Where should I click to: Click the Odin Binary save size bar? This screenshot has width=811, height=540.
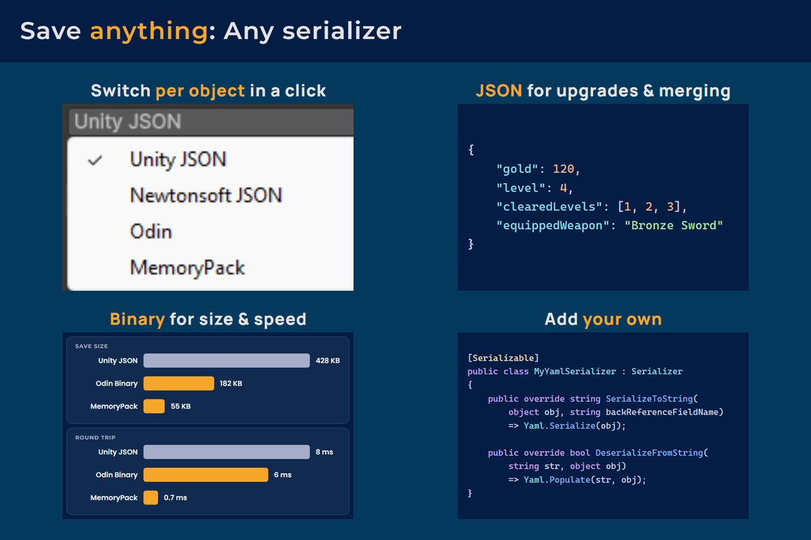point(178,383)
